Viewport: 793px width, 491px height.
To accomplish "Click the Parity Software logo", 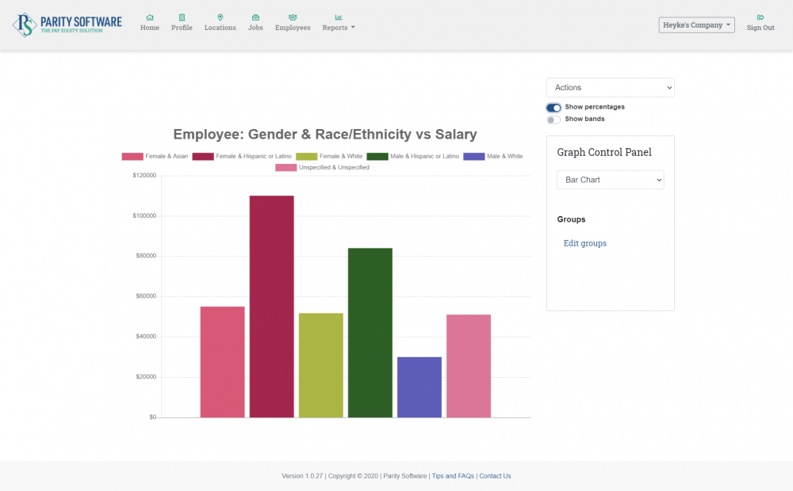I will [x=67, y=25].
